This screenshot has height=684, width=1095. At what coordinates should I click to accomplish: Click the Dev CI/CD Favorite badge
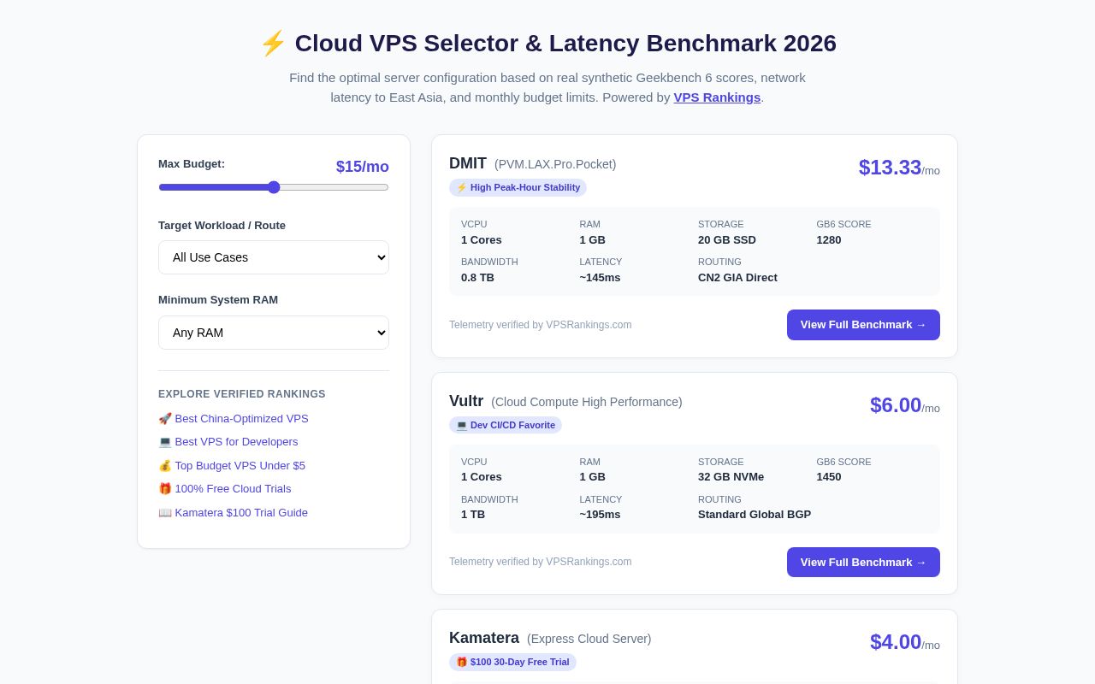point(506,425)
